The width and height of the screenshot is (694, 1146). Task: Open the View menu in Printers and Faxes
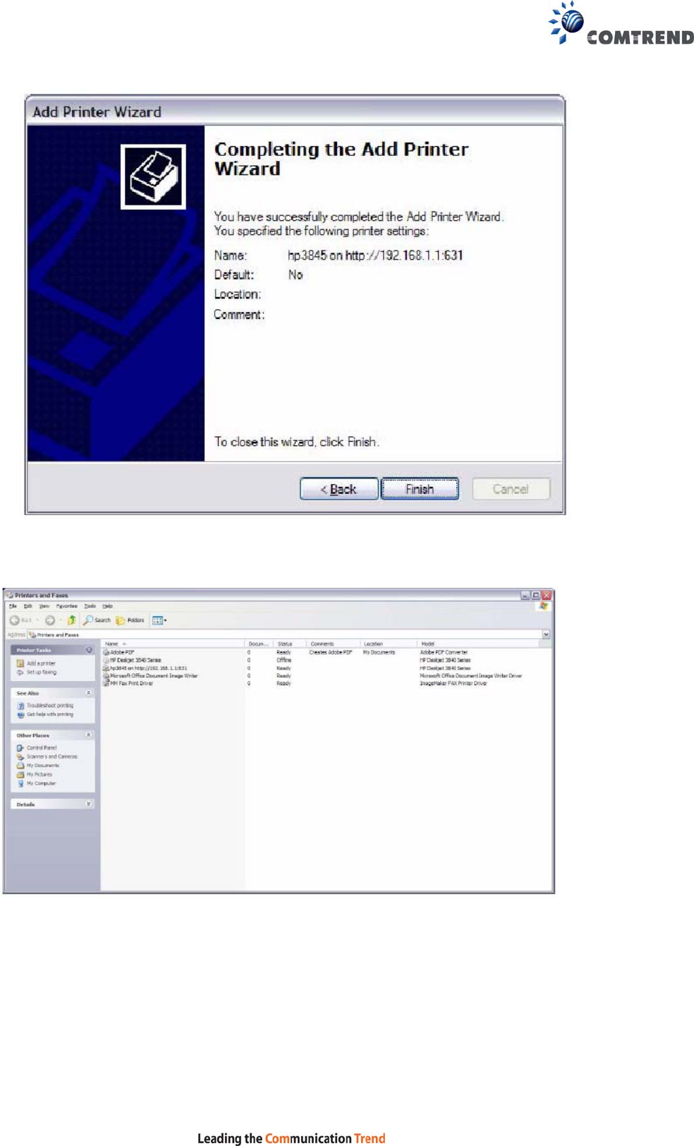pyautogui.click(x=44, y=606)
